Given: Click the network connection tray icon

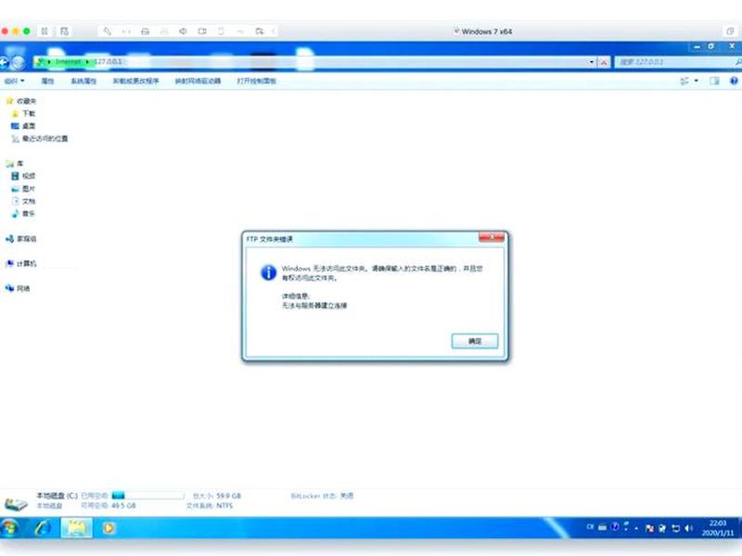Looking at the screenshot, I should pyautogui.click(x=676, y=528).
